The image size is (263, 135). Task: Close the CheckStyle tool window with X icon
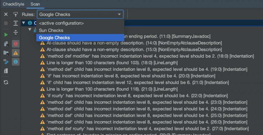(6, 14)
